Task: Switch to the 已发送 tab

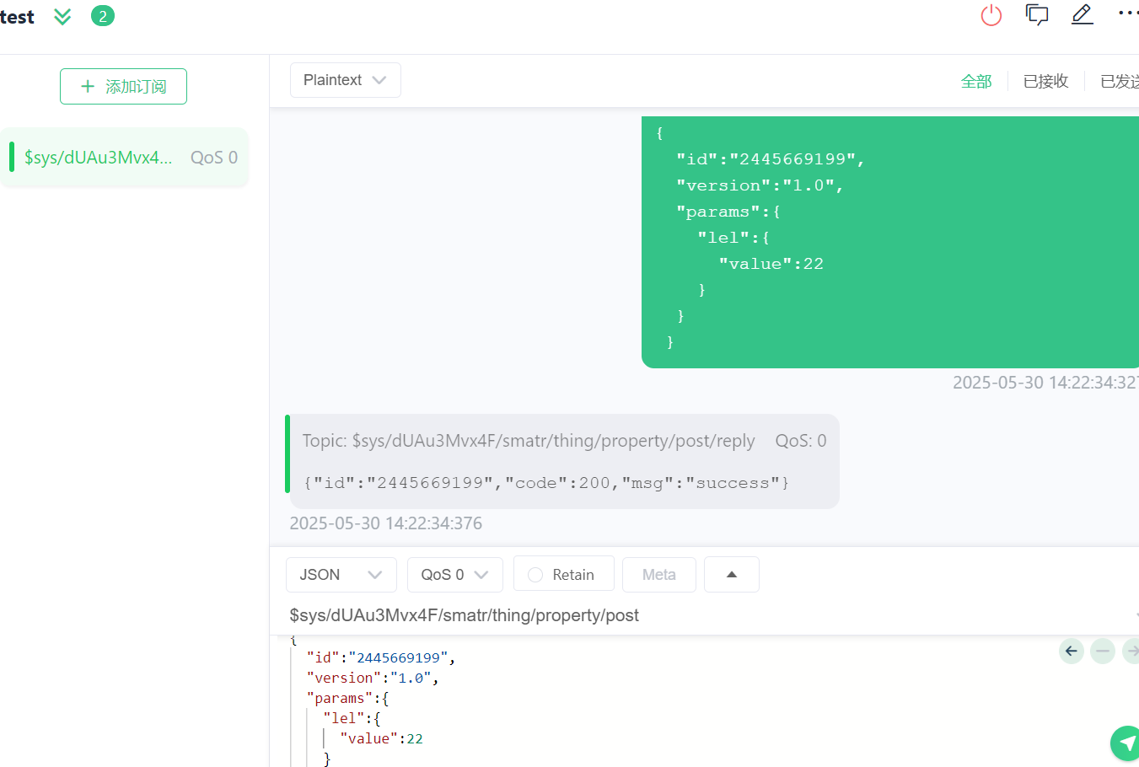Action: pyautogui.click(x=1120, y=81)
